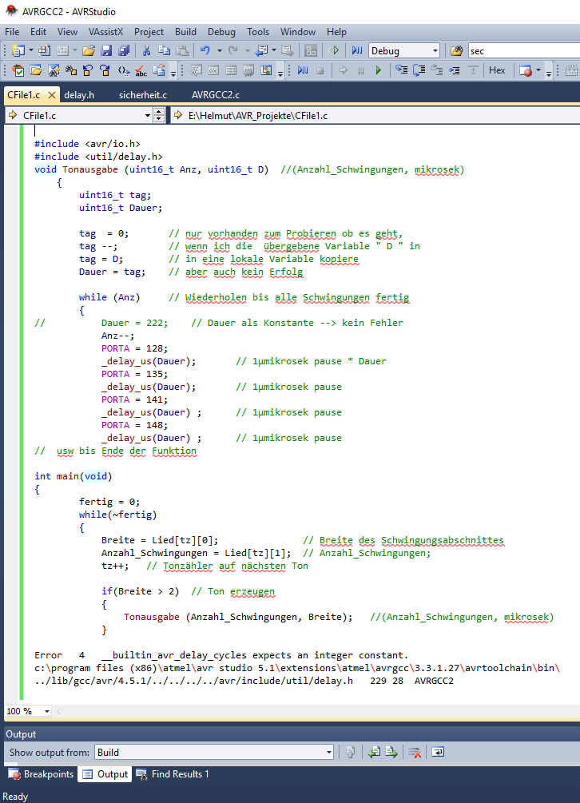Screen dimensions: 580x803
Task: Click the Start Debugging green play icon
Action: click(379, 70)
